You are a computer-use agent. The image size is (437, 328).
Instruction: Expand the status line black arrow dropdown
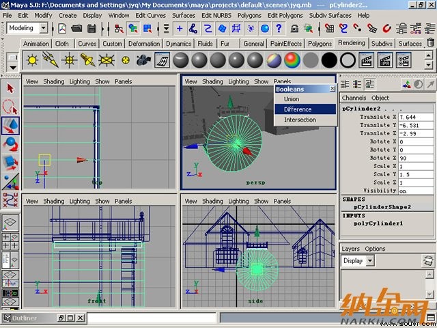click(x=166, y=29)
